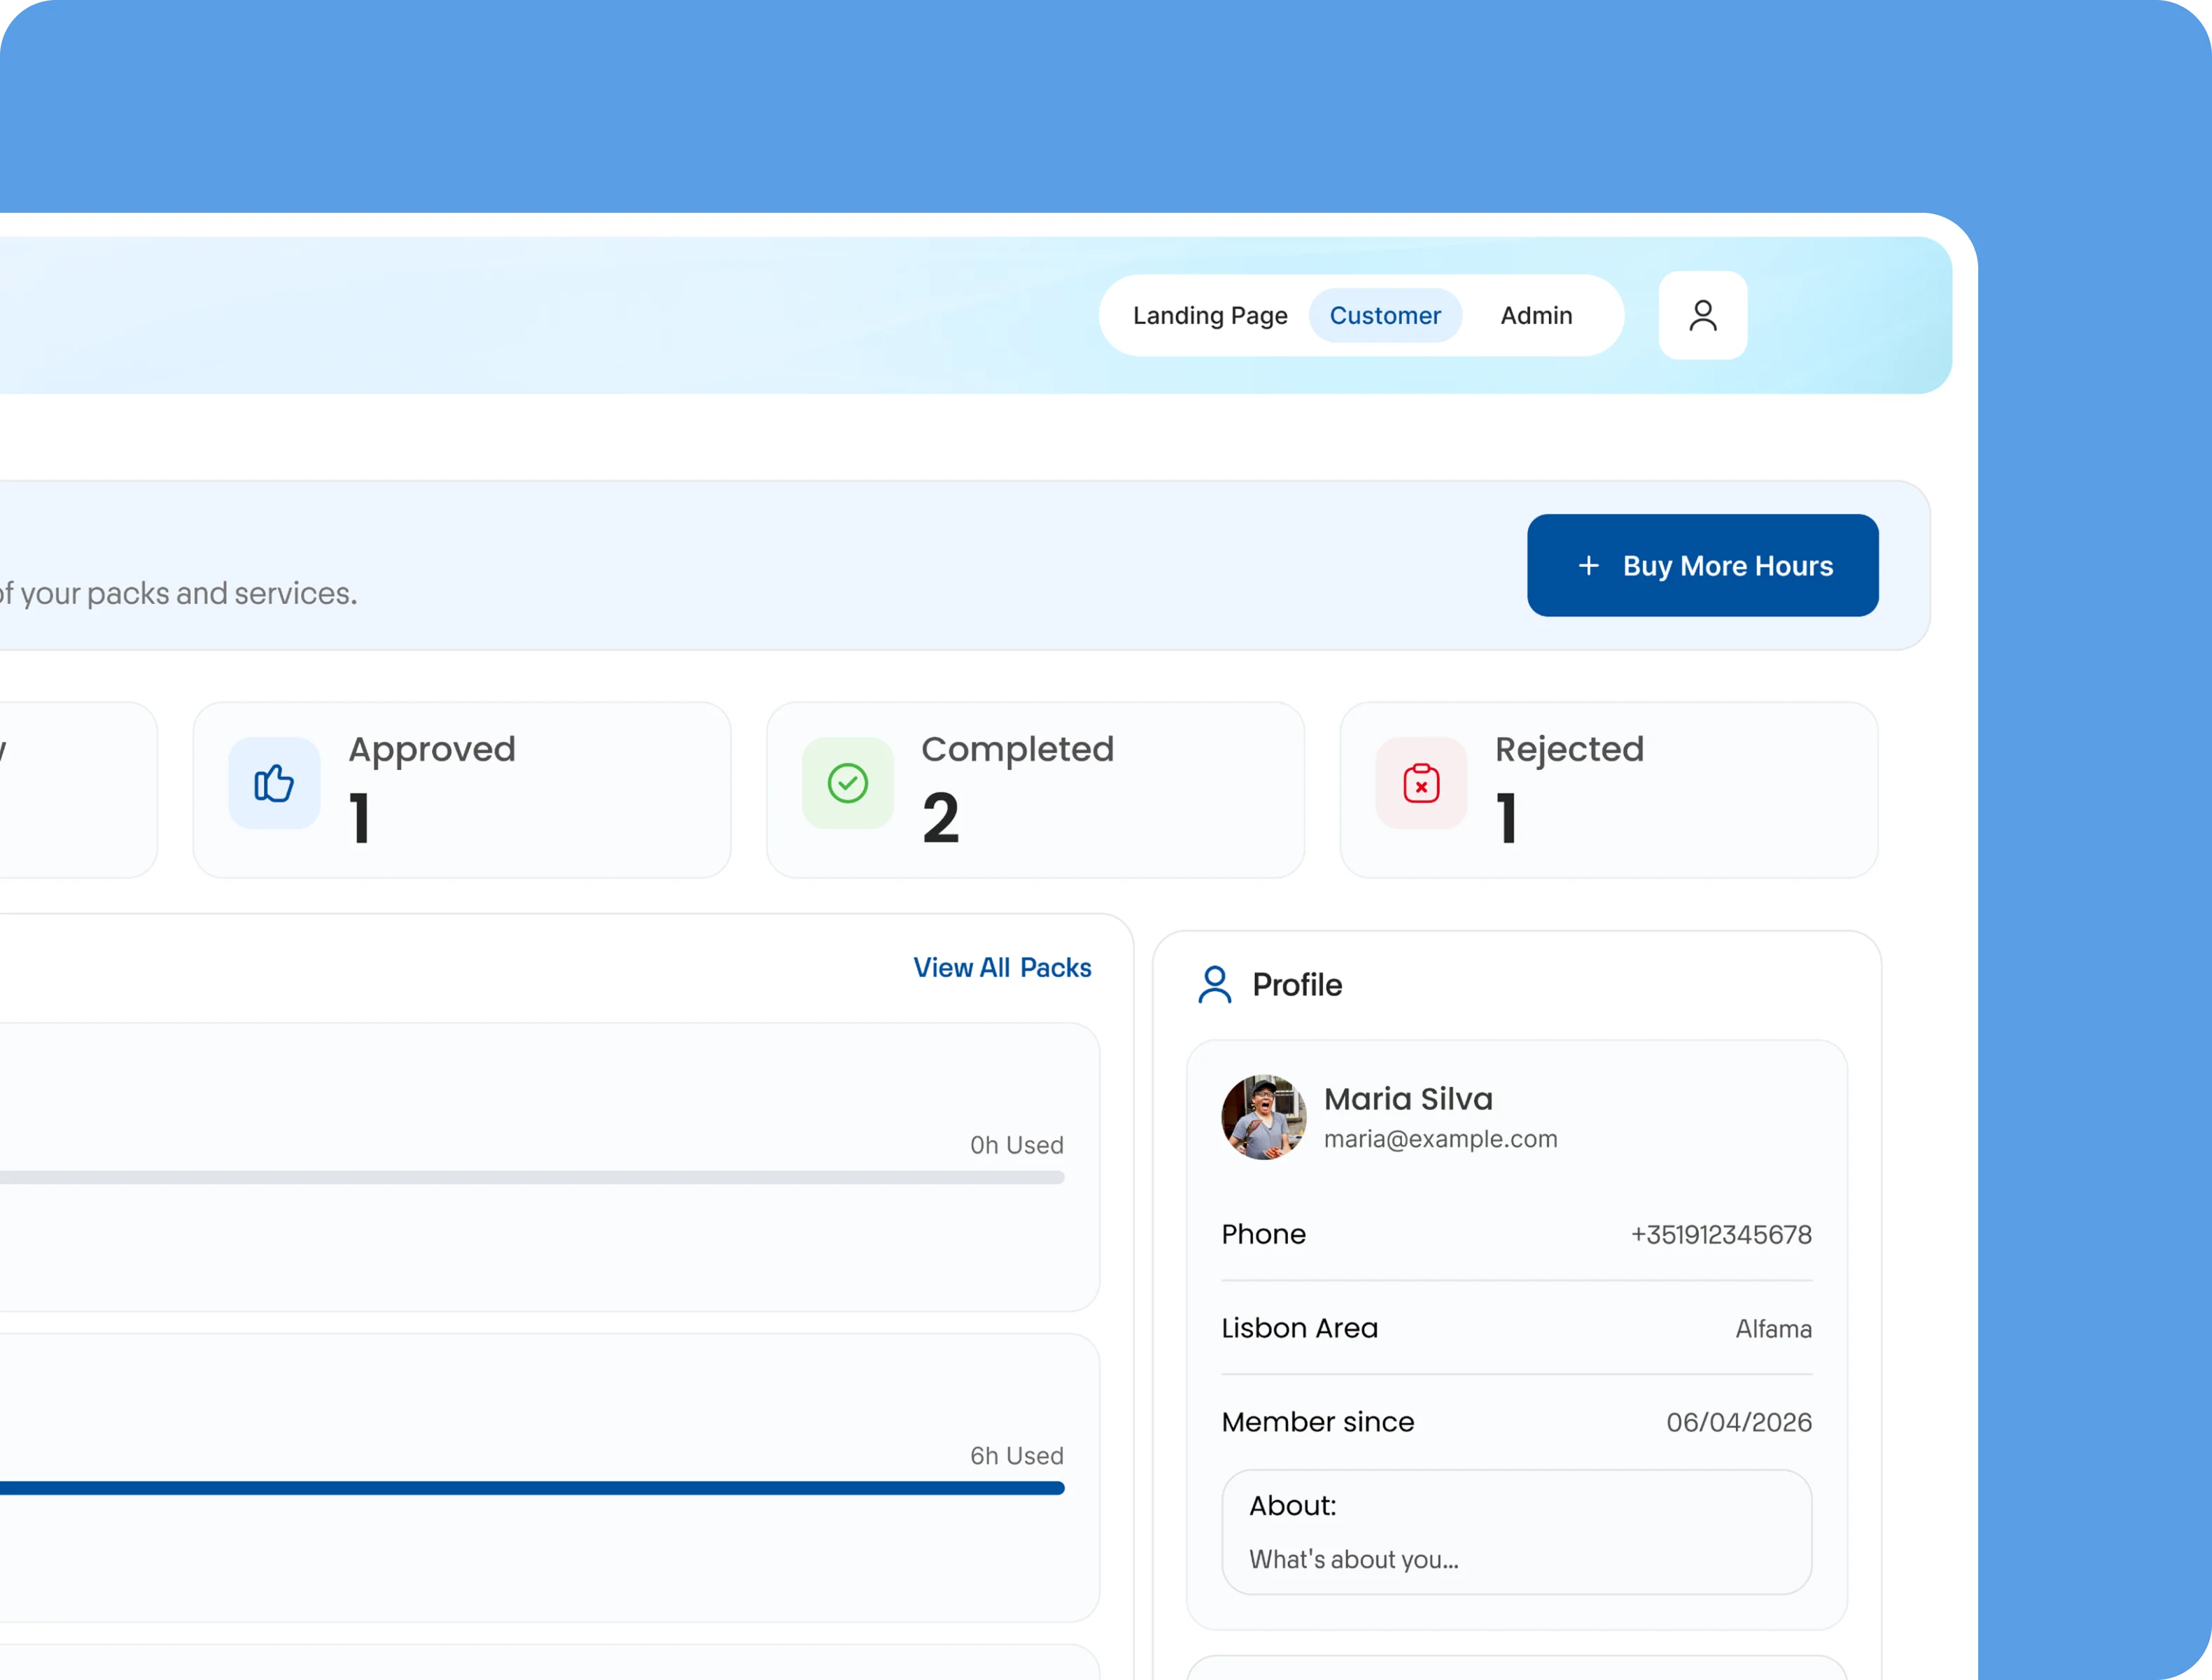Screen dimensions: 2212x1680
Task: Open the View All Packs link
Action: (x=1002, y=967)
